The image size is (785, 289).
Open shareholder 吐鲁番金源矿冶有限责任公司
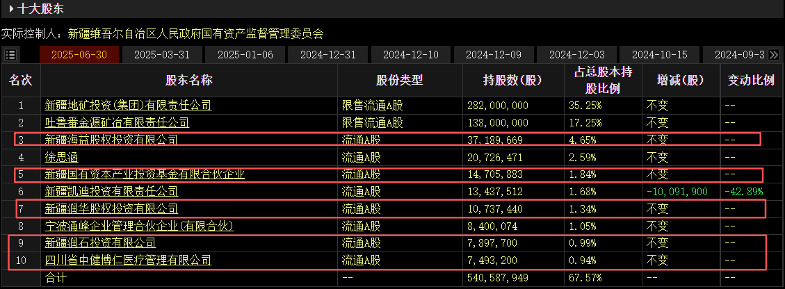point(117,122)
